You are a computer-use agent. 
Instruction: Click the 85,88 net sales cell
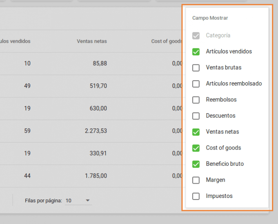(x=100, y=64)
